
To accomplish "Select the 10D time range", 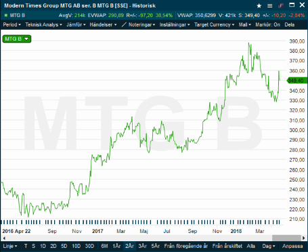I will (x=76, y=246).
